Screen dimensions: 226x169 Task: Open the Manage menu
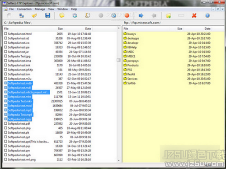[40, 9]
